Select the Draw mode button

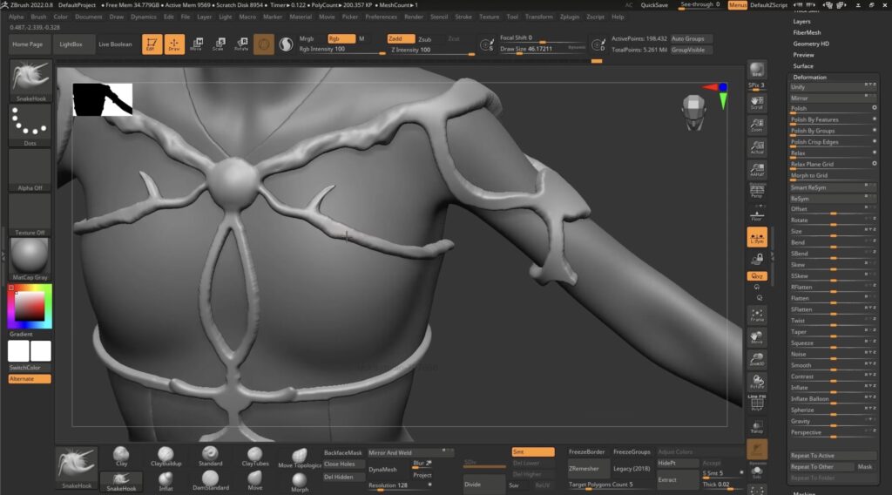(174, 44)
